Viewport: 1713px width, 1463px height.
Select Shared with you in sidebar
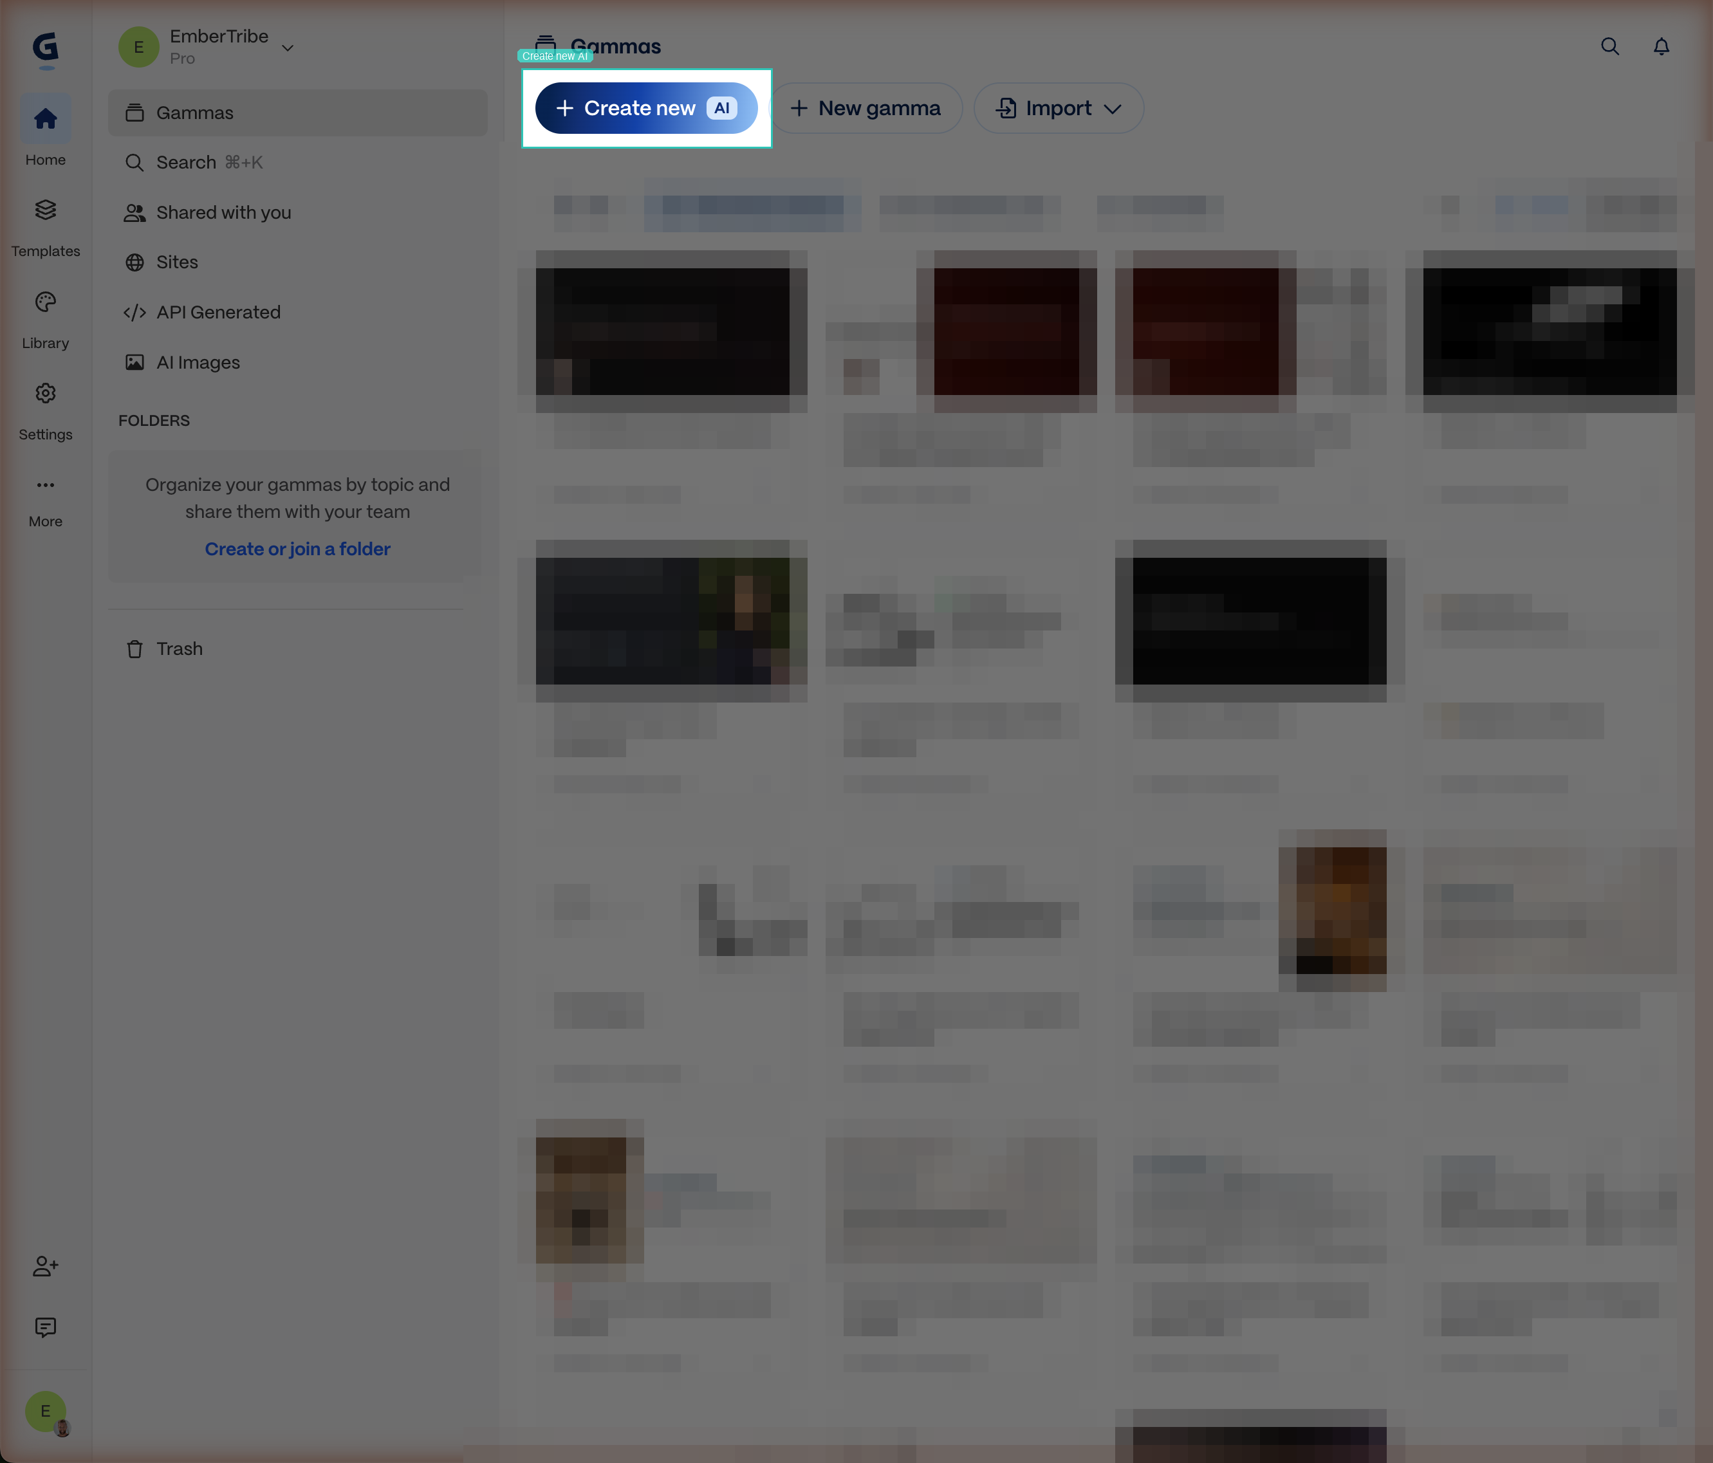[x=223, y=212]
